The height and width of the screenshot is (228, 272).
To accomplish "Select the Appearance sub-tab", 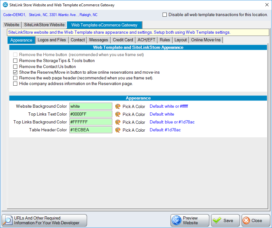I will click(21, 40).
